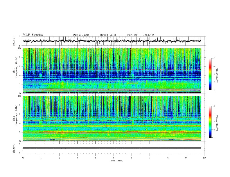Click the ch.2 "Frequency (kHz)" axis label

click(x=16, y=115)
